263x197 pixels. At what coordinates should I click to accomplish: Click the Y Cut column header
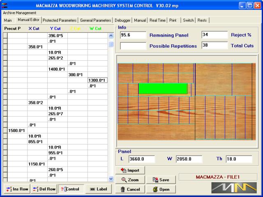[x=55, y=28]
